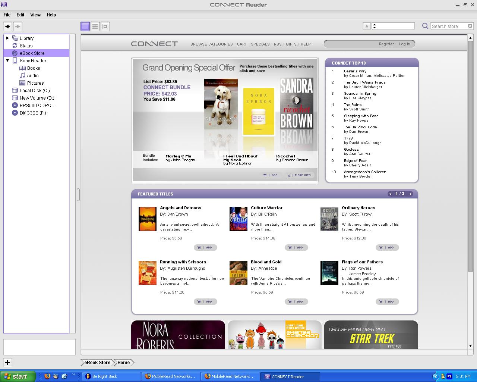Image resolution: width=477 pixels, height=382 pixels.
Task: Switch to Be Right Back taskbar window
Action: pyautogui.click(x=111, y=376)
